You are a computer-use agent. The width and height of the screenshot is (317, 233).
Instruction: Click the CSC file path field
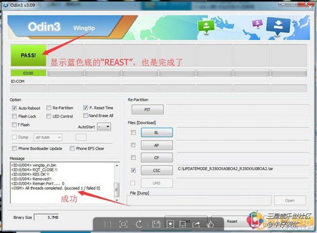coord(241,170)
